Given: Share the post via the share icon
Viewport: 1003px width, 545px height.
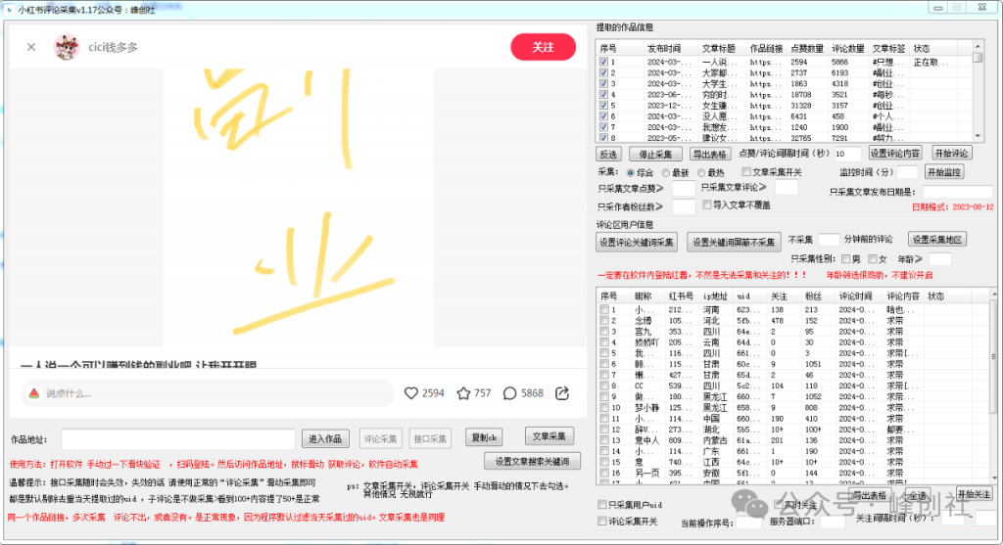Looking at the screenshot, I should pyautogui.click(x=562, y=393).
